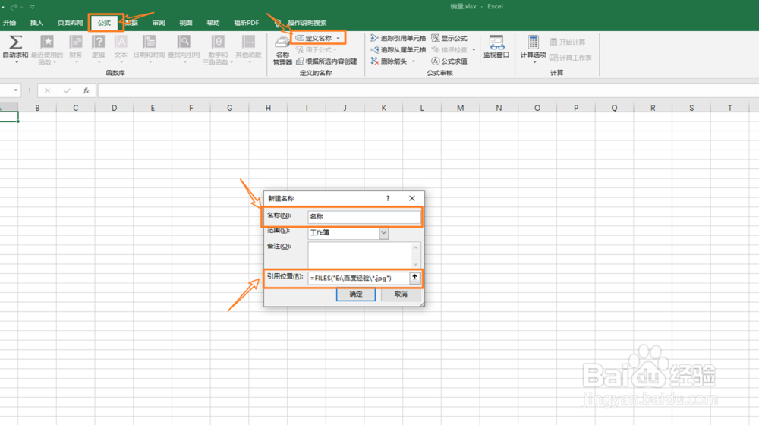Switch to the View (视图) tab

coord(186,23)
